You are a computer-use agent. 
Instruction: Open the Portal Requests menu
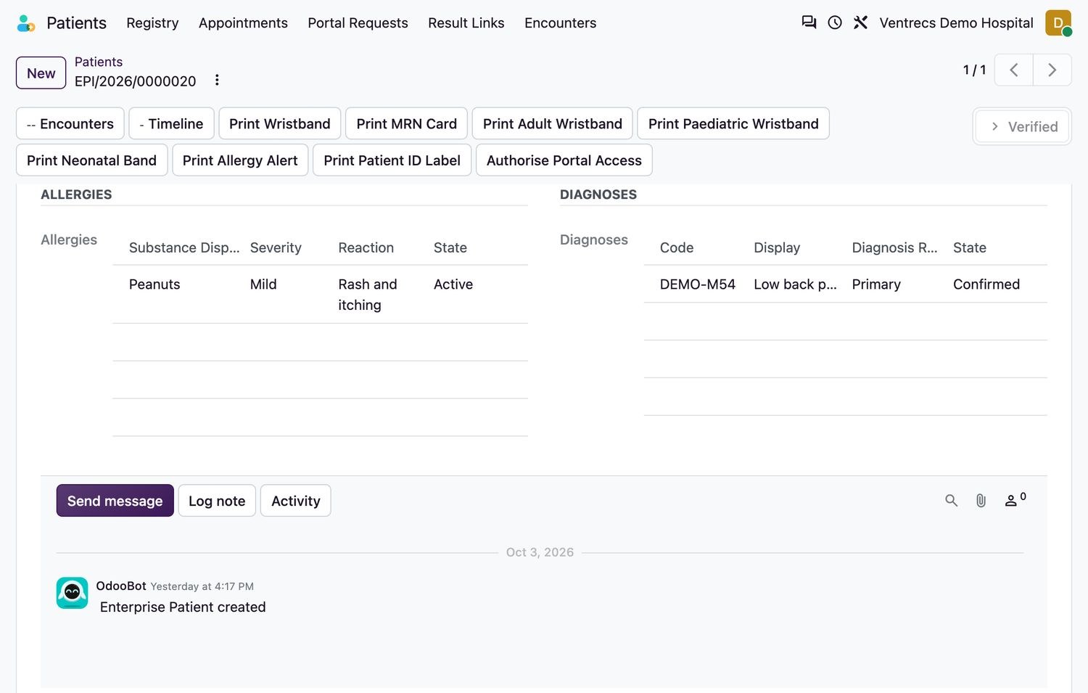click(x=358, y=23)
